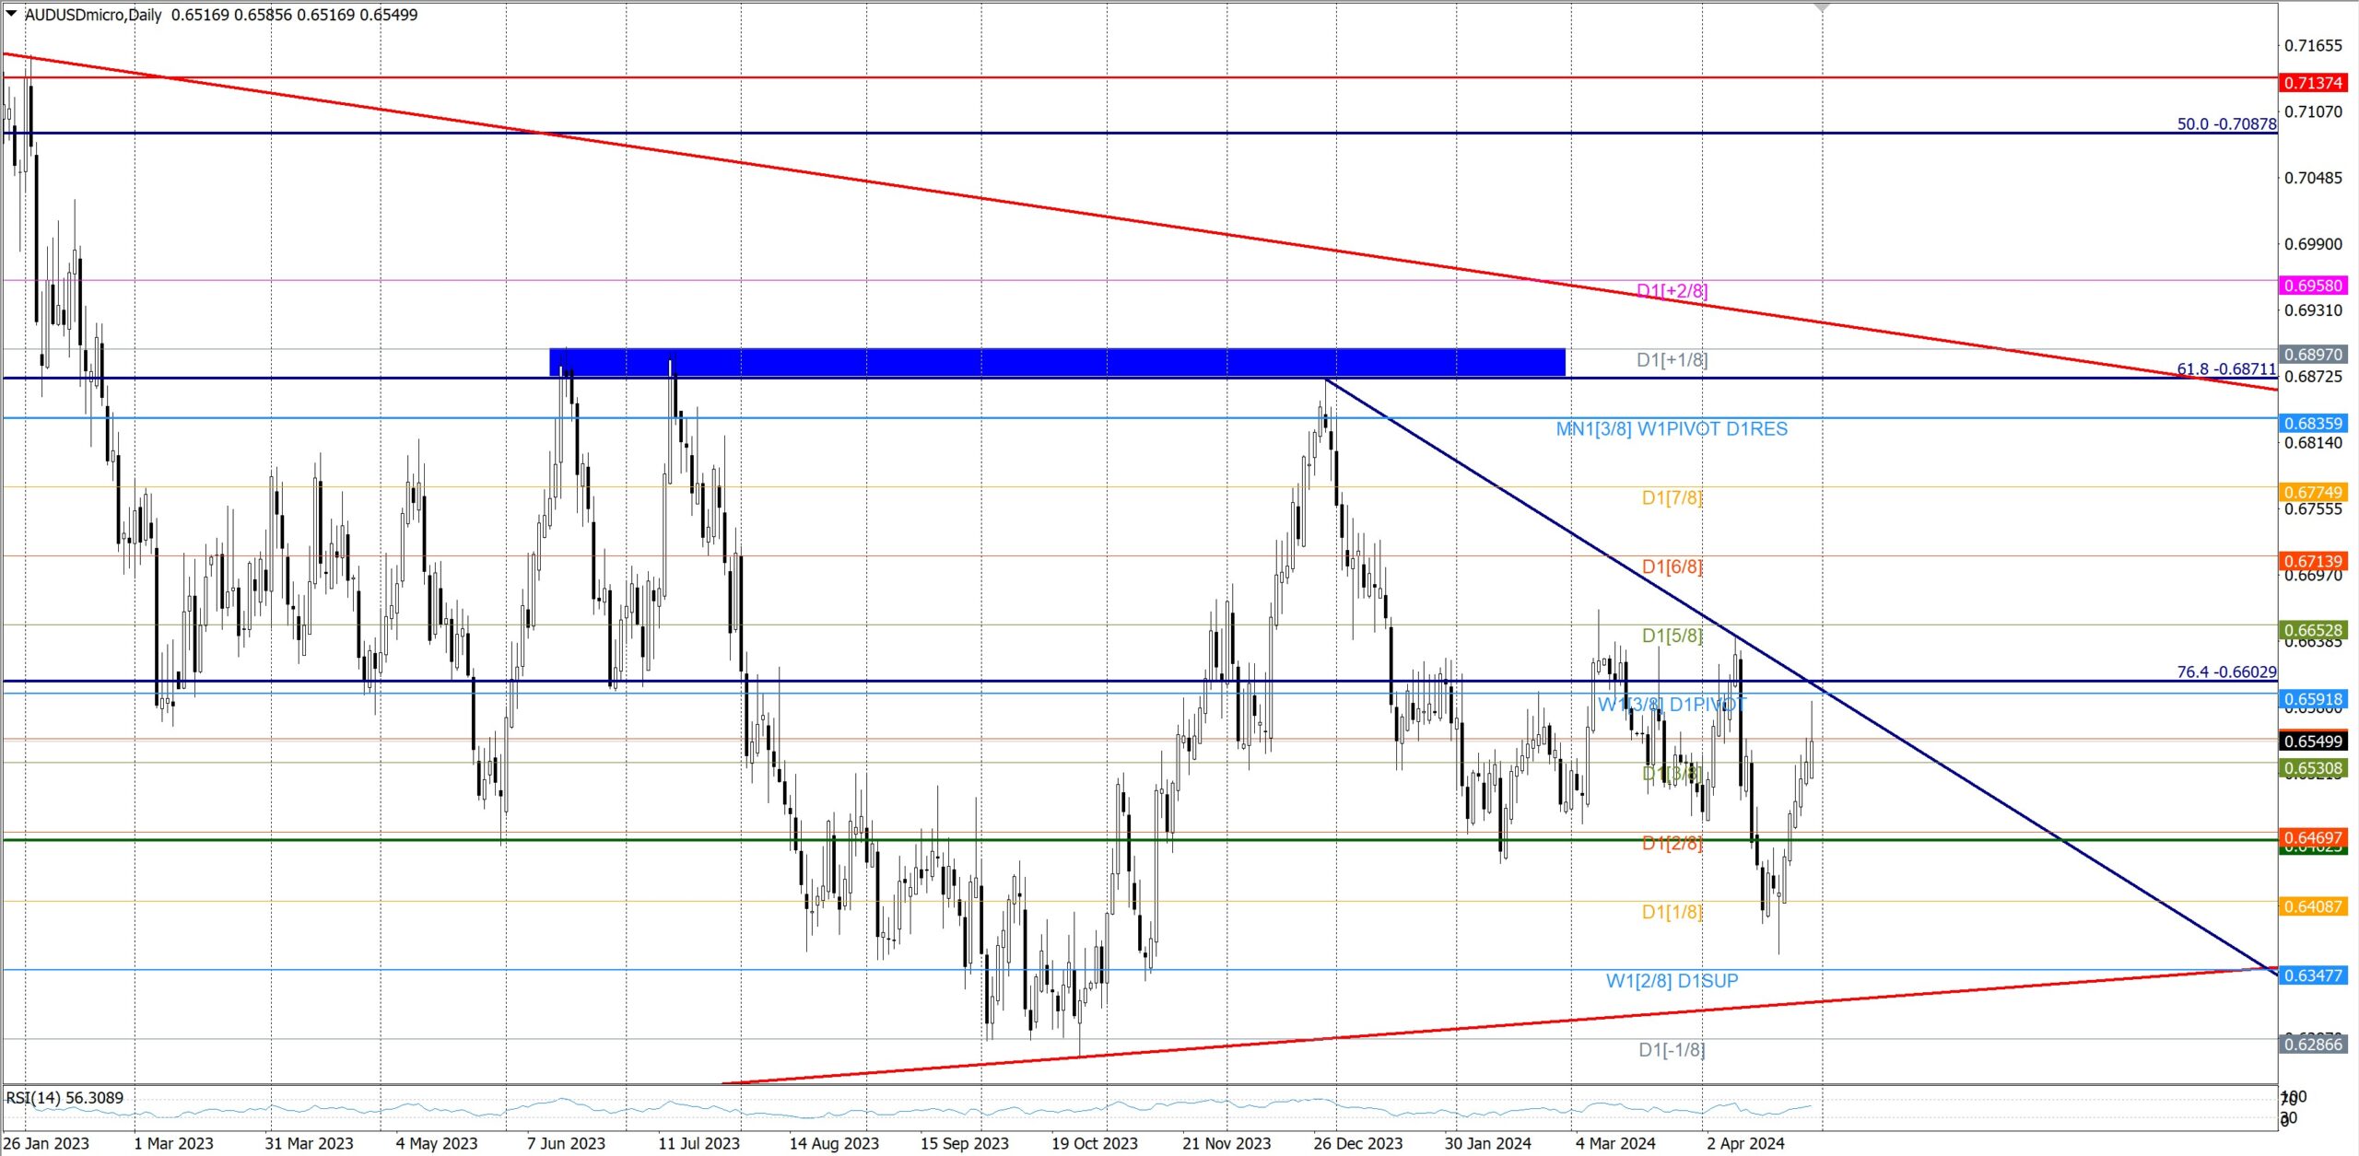Image resolution: width=2359 pixels, height=1156 pixels.
Task: Click the MN1[3/8] W1PIVOT D1RES label
Action: pyautogui.click(x=1671, y=429)
